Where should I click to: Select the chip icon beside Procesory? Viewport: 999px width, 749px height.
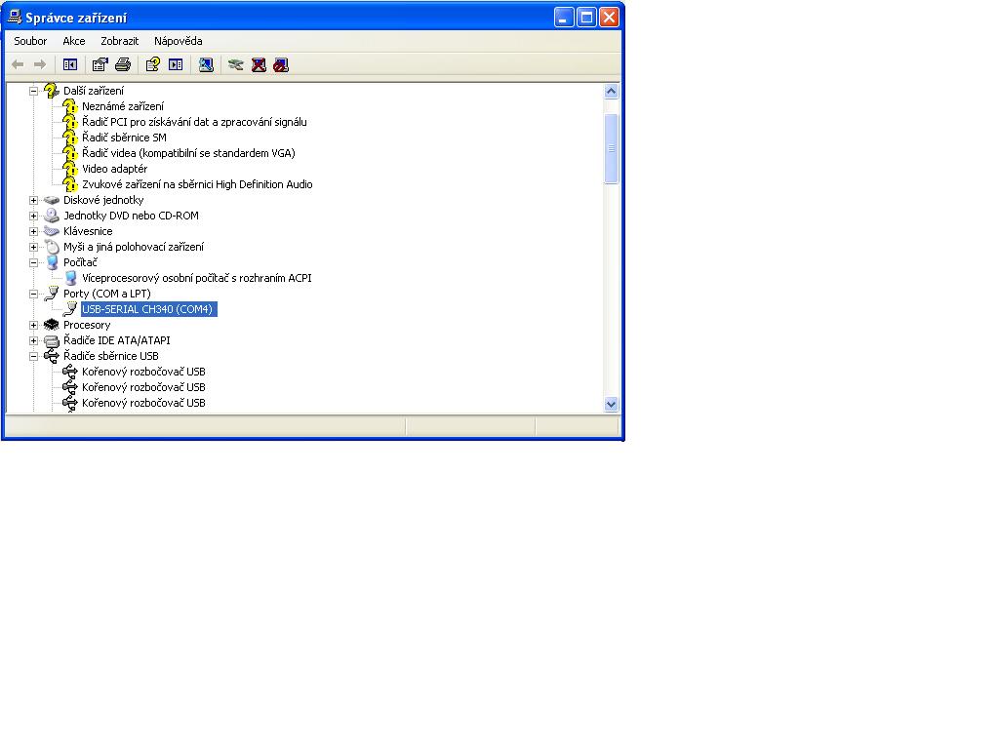(x=52, y=325)
